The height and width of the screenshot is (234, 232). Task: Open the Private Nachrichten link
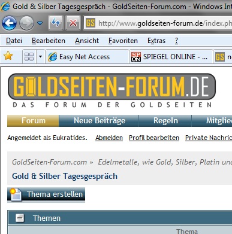click(209, 138)
